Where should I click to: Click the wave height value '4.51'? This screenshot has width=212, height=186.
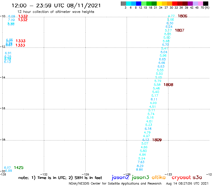(x=152, y=107)
